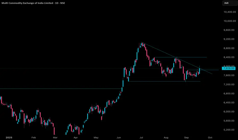Click the Multi Commodity Exchange of India title
This screenshot has width=238, height=140.
pos(33,3)
